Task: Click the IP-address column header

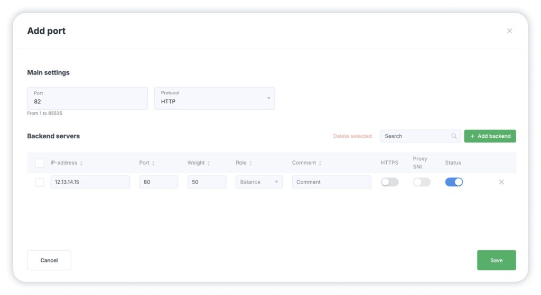Action: pyautogui.click(x=64, y=163)
